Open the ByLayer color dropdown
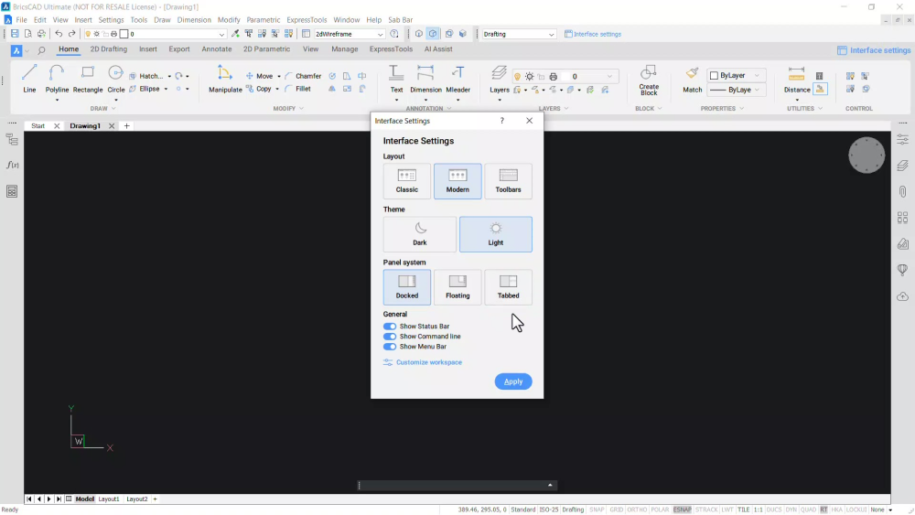This screenshot has width=915, height=515. point(757,75)
